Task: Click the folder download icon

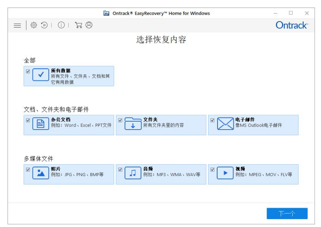Action: 133,124
